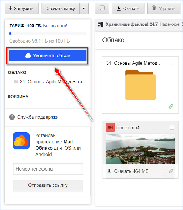Open the Бесплатный tariff link

click(x=55, y=26)
